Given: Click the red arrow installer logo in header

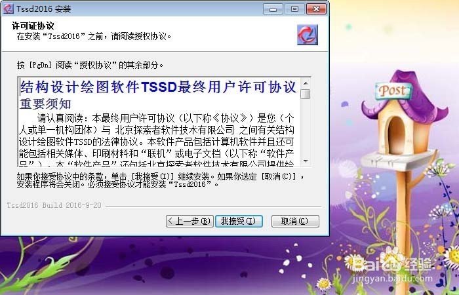Looking at the screenshot, I should [x=308, y=35].
